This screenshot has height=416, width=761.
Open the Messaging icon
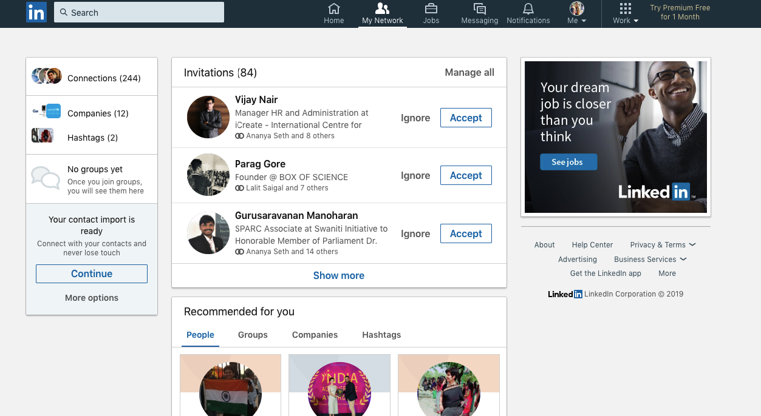click(479, 8)
